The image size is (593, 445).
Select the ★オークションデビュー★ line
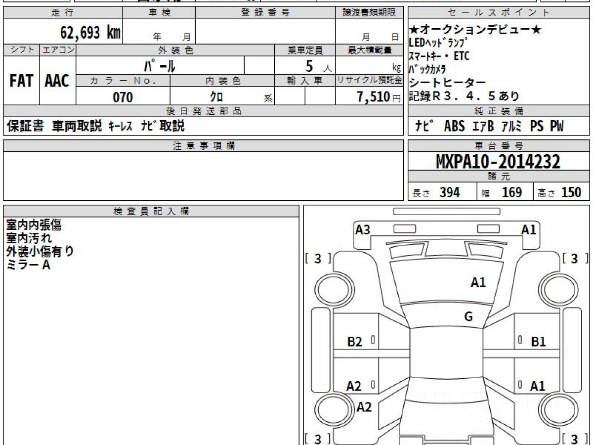(x=475, y=30)
